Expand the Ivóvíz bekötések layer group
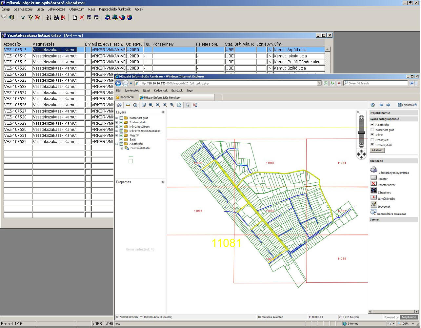 click(x=117, y=127)
